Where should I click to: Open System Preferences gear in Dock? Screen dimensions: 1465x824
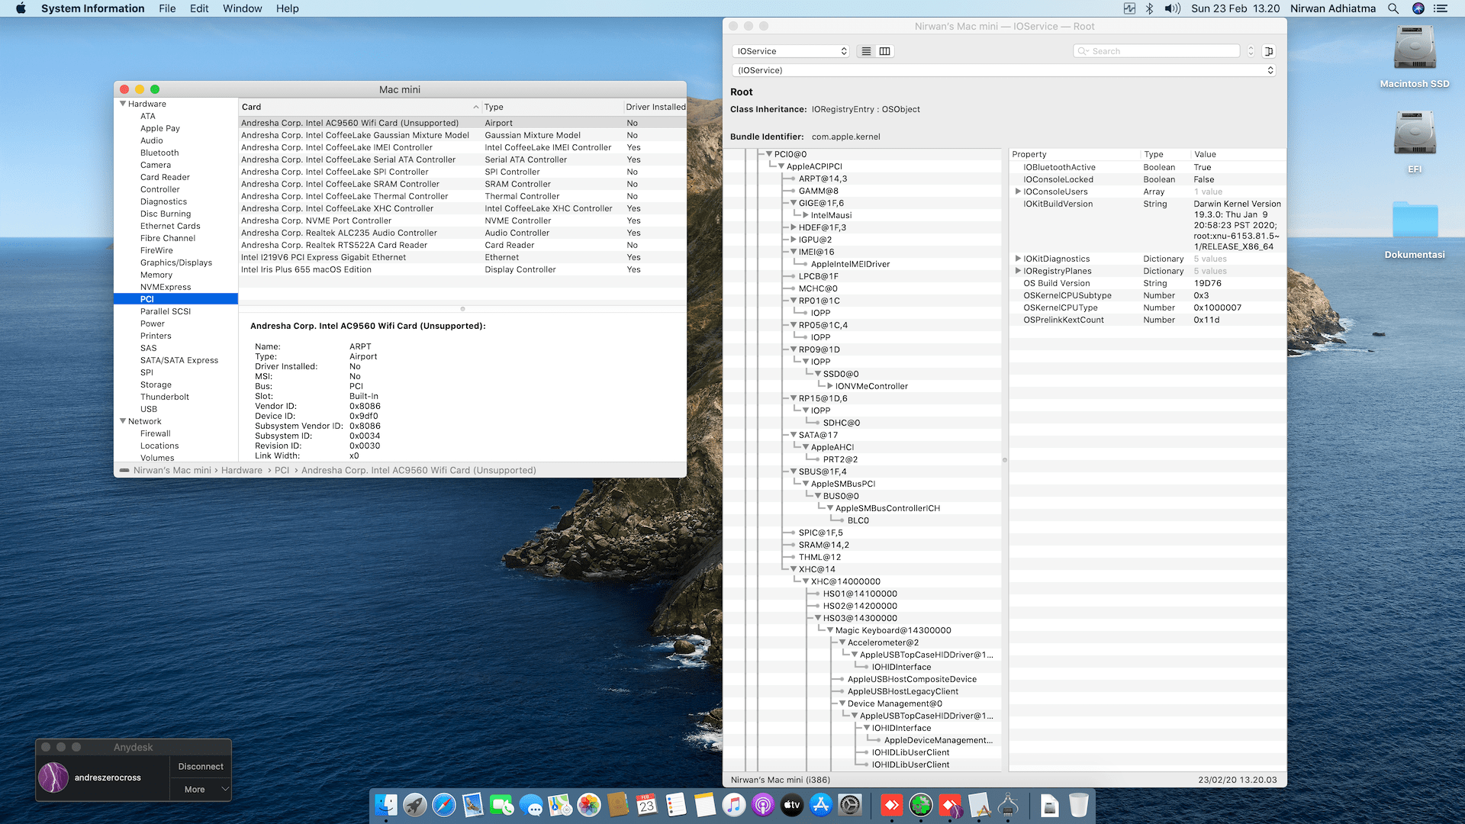click(850, 805)
